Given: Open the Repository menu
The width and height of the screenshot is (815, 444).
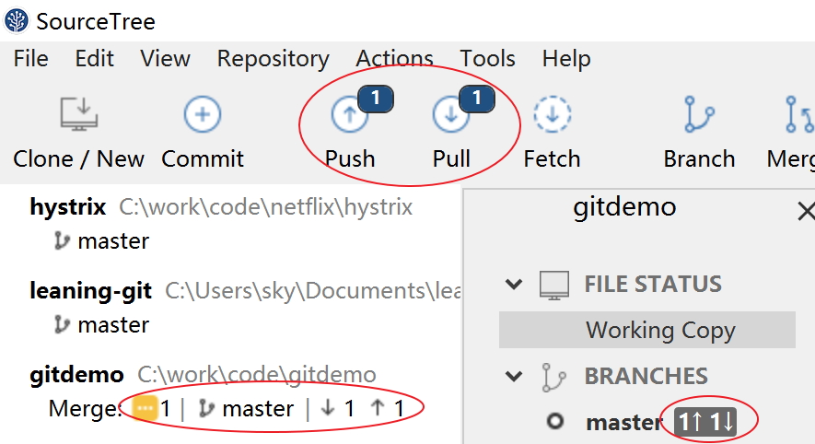Looking at the screenshot, I should click(273, 59).
